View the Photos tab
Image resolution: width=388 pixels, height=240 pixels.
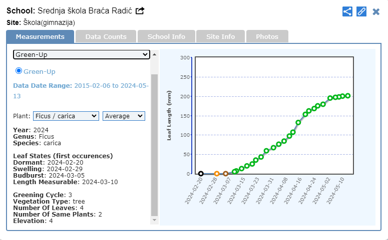[267, 36]
